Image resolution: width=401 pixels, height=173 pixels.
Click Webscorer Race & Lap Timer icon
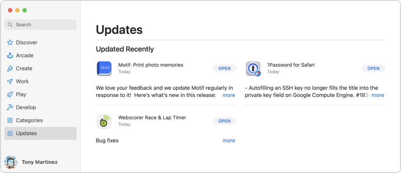[x=104, y=121]
